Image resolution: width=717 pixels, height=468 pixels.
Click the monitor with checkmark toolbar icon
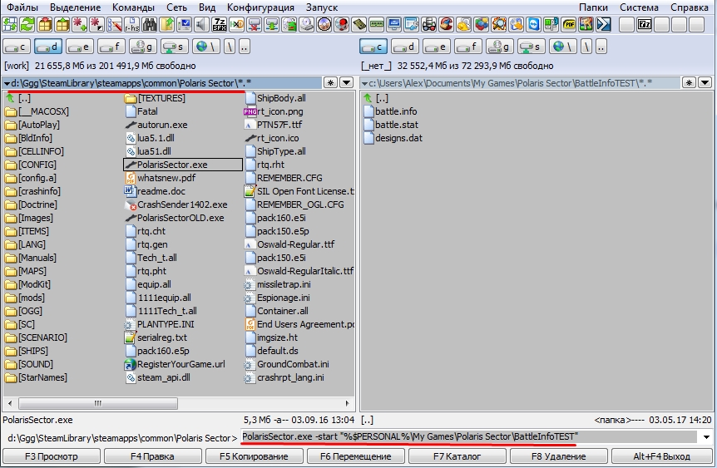185,24
